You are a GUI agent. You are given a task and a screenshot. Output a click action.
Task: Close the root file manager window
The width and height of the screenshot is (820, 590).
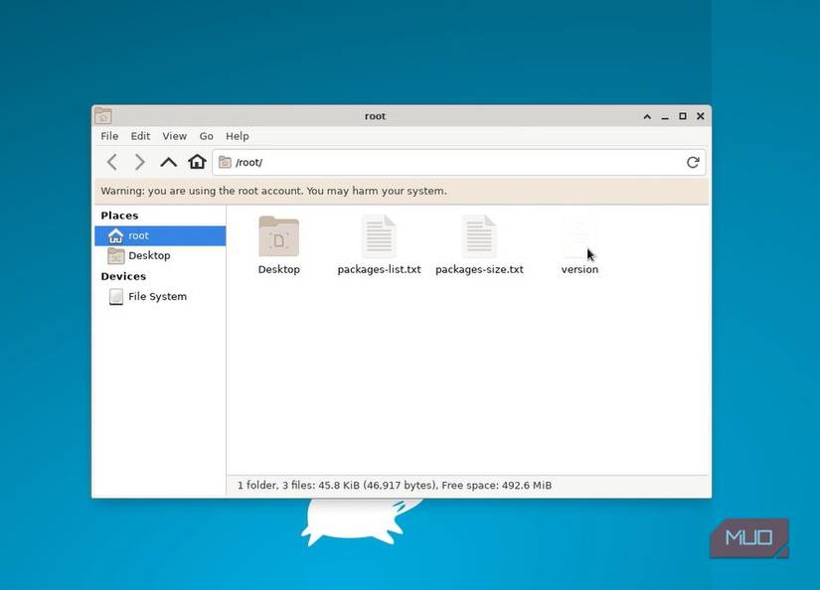[x=701, y=116]
